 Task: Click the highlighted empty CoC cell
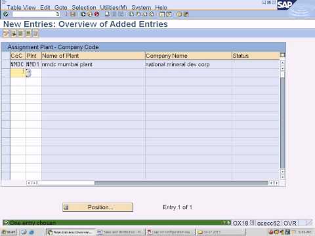click(x=18, y=73)
